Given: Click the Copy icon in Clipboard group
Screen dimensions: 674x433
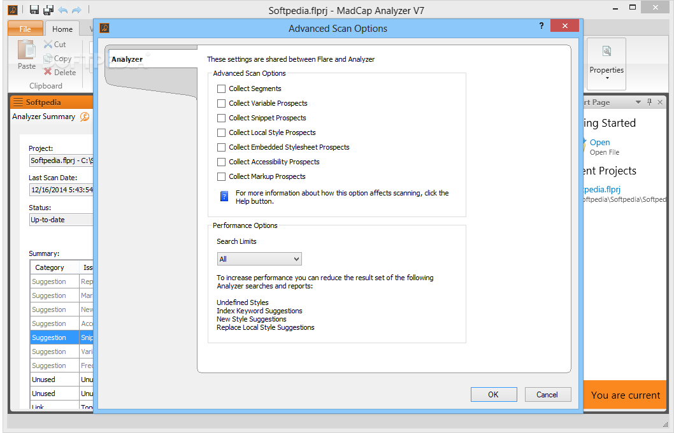Looking at the screenshot, I should pos(48,59).
